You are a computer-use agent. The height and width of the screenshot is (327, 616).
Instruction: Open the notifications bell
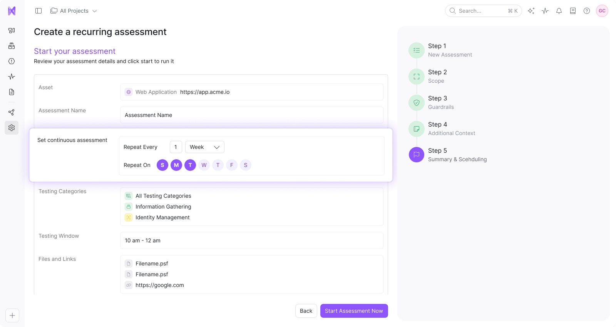(559, 11)
